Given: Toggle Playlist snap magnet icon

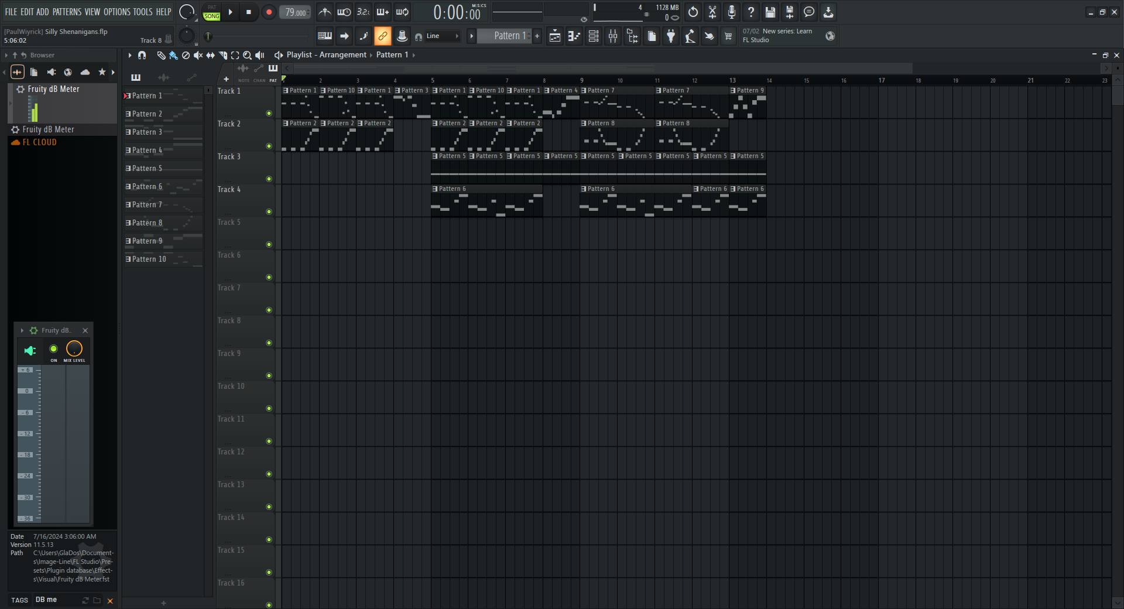Looking at the screenshot, I should 142,55.
